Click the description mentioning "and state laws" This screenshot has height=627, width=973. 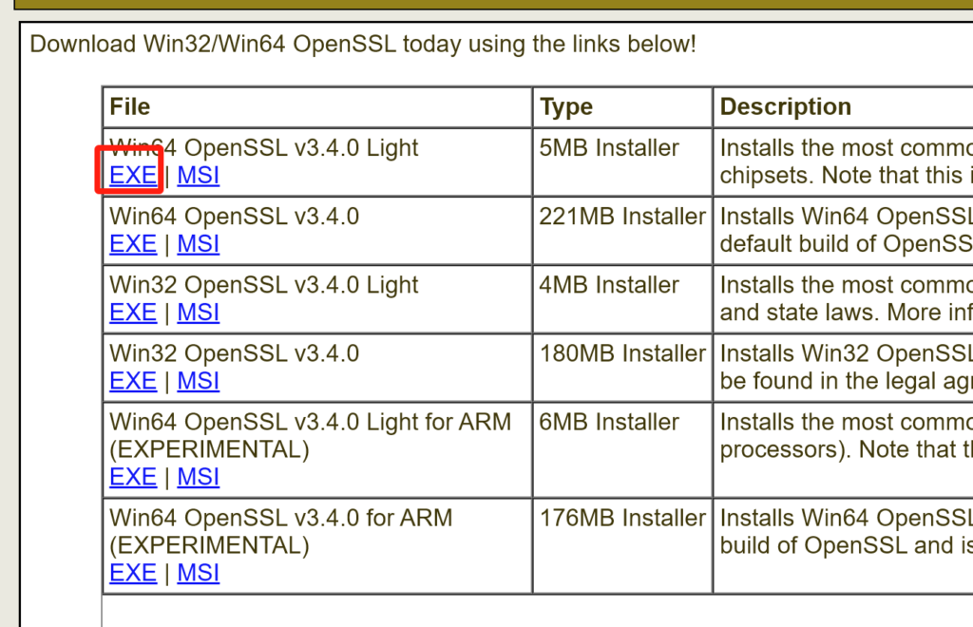point(846,299)
